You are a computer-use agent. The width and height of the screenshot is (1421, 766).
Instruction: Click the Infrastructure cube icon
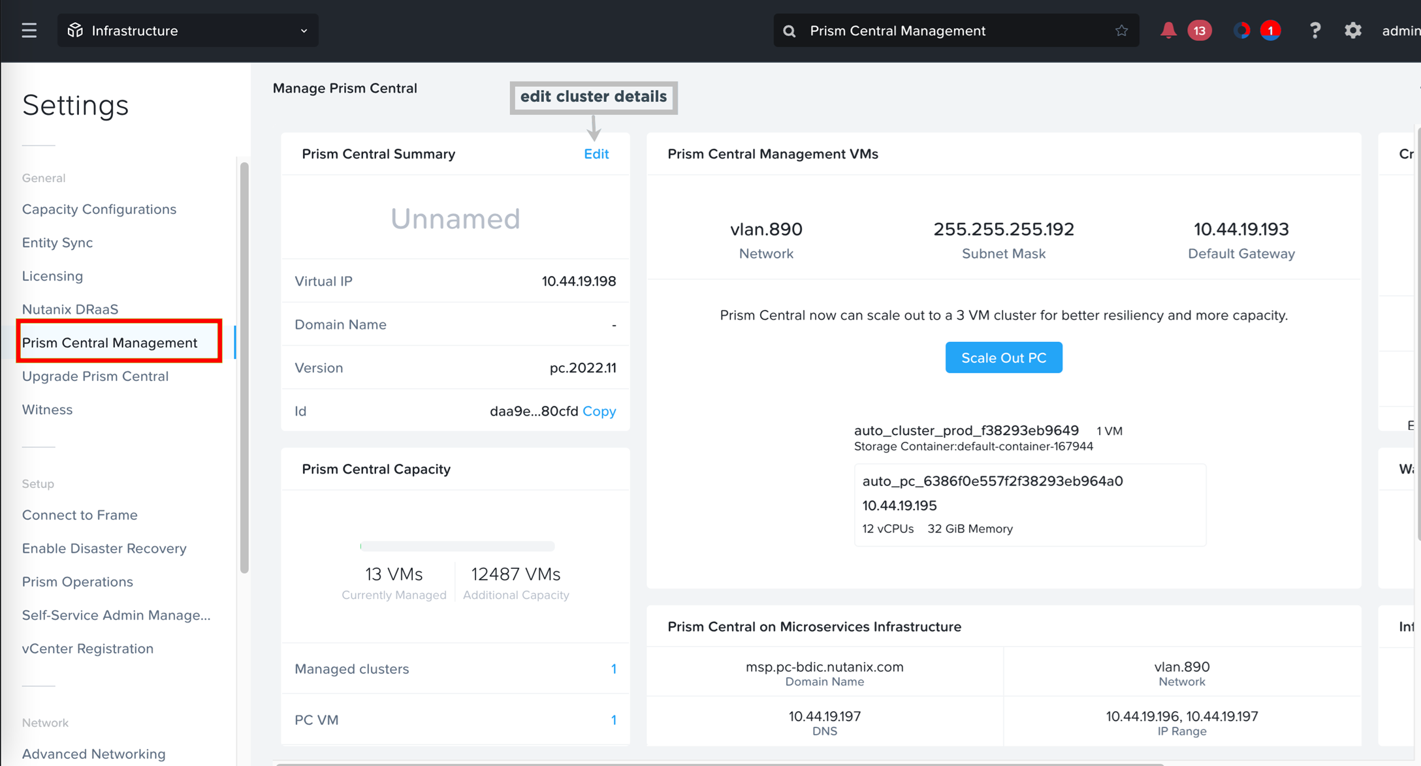tap(75, 31)
